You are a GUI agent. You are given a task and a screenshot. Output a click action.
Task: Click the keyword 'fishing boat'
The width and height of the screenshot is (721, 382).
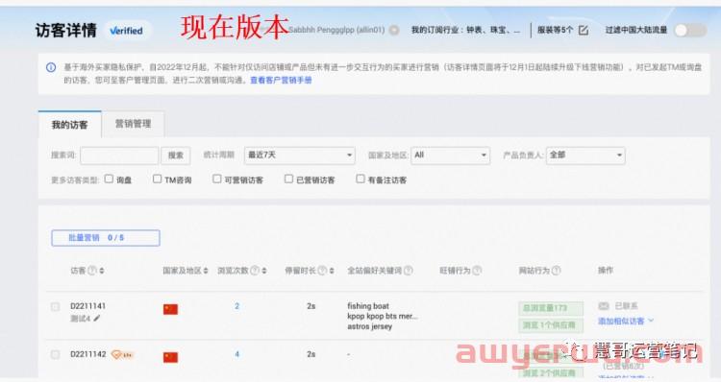(x=368, y=306)
